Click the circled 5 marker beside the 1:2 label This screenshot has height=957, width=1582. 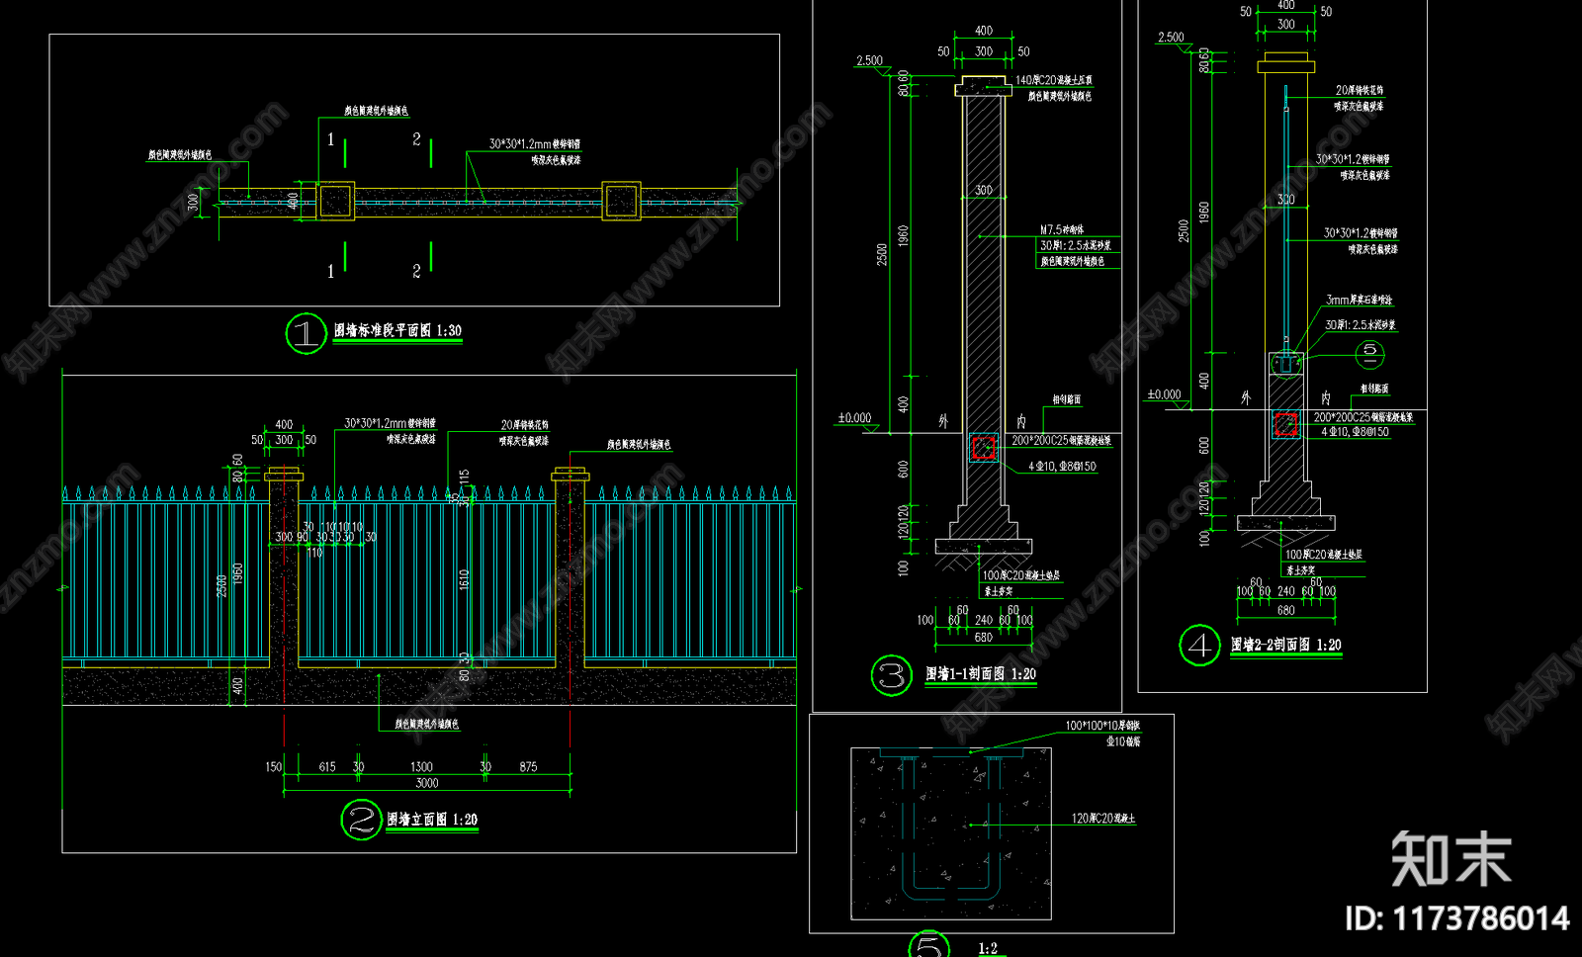coord(928,946)
